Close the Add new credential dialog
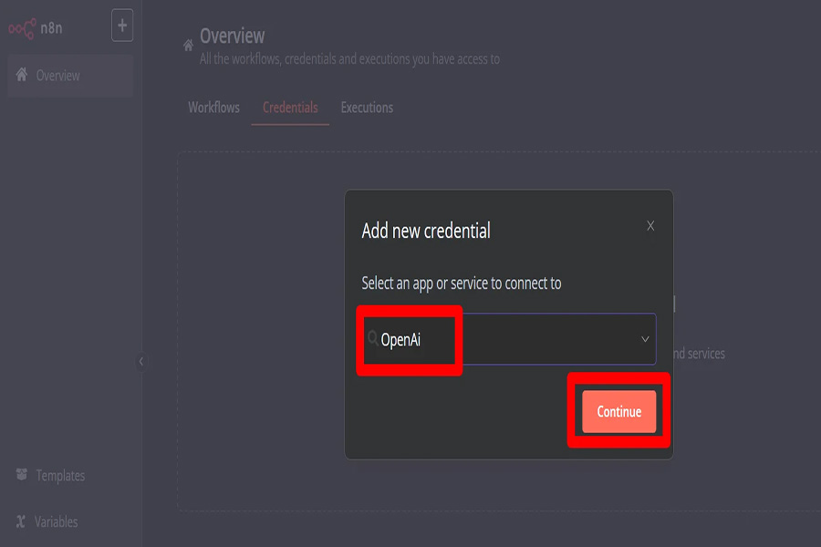This screenshot has width=821, height=547. tap(650, 226)
